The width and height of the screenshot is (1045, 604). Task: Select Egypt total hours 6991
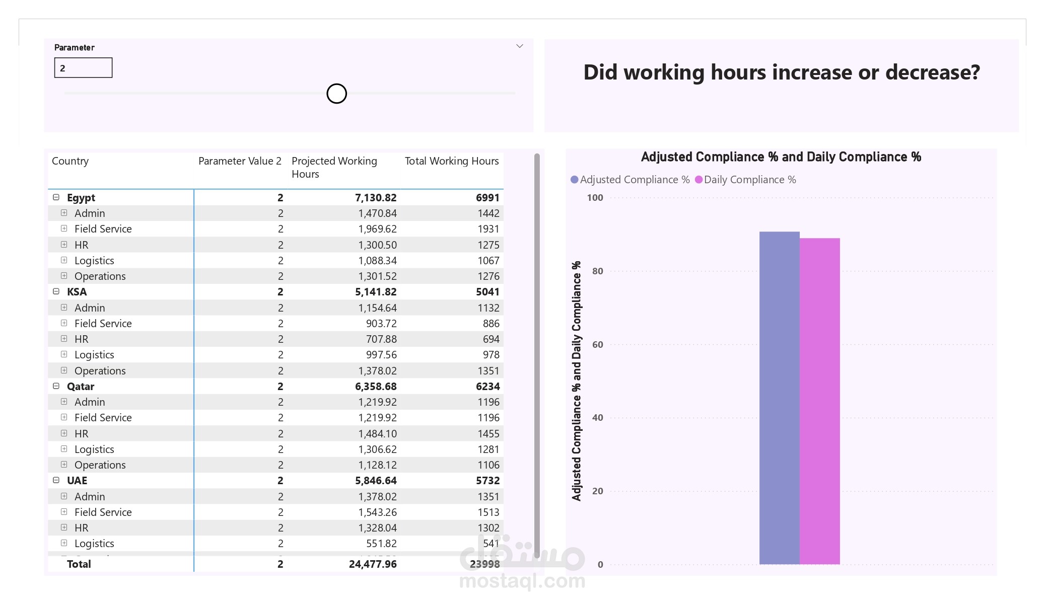(487, 198)
